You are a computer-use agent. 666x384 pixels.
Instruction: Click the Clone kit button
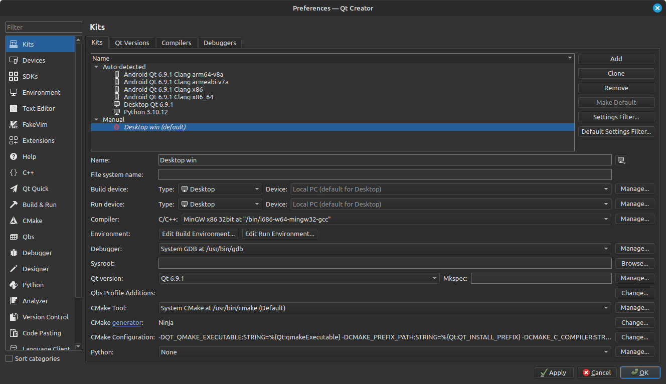coord(616,73)
